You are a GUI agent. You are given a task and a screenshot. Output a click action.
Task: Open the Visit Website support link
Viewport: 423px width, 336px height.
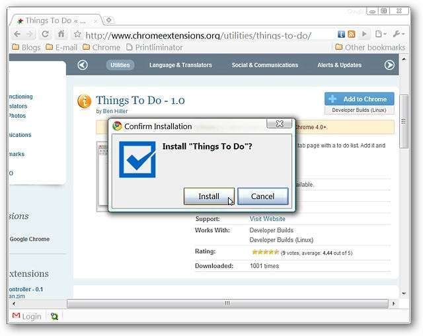[267, 219]
